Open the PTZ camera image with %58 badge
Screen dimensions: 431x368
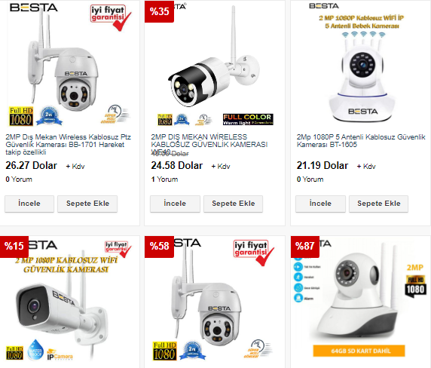(215, 301)
